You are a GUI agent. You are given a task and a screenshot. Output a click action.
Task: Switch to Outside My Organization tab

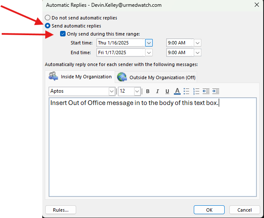(x=156, y=77)
